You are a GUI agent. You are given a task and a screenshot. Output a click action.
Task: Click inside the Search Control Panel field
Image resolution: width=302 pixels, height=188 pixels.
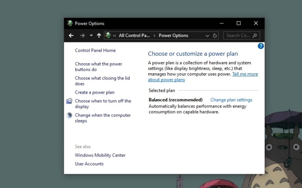click(238, 36)
